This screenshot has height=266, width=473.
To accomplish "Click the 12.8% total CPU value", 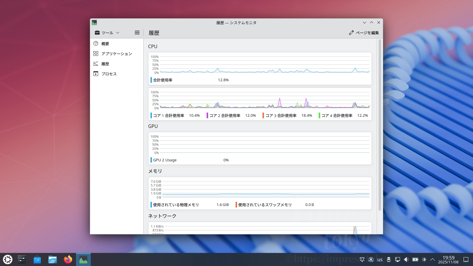I will [x=223, y=80].
